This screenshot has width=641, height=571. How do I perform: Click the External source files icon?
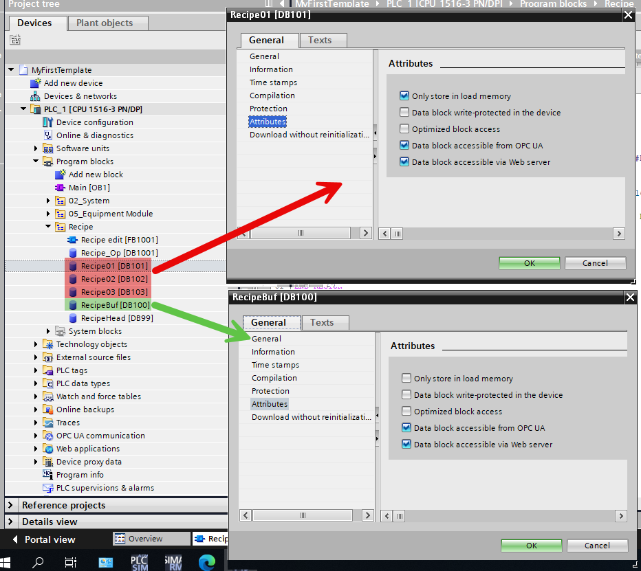(x=48, y=357)
